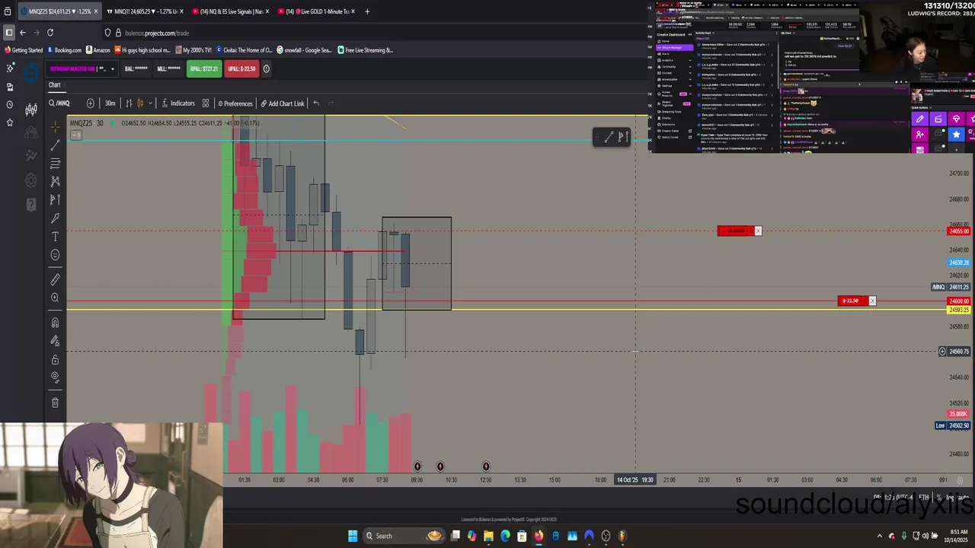Open the position projection tool

[55, 200]
